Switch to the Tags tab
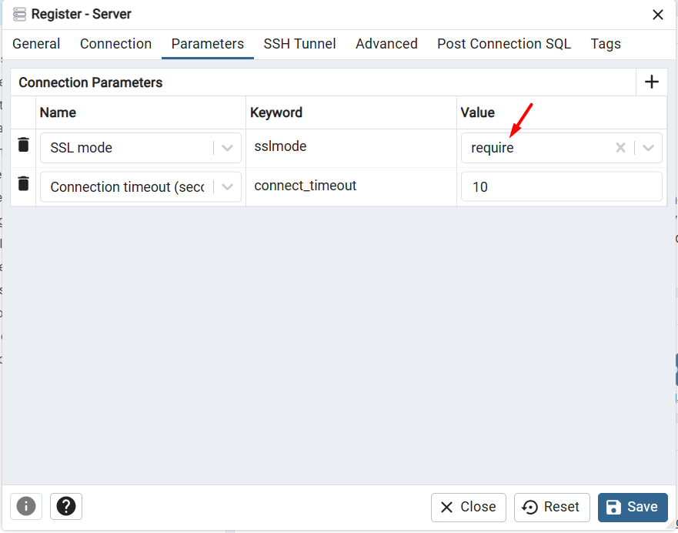This screenshot has width=678, height=533. (x=606, y=44)
